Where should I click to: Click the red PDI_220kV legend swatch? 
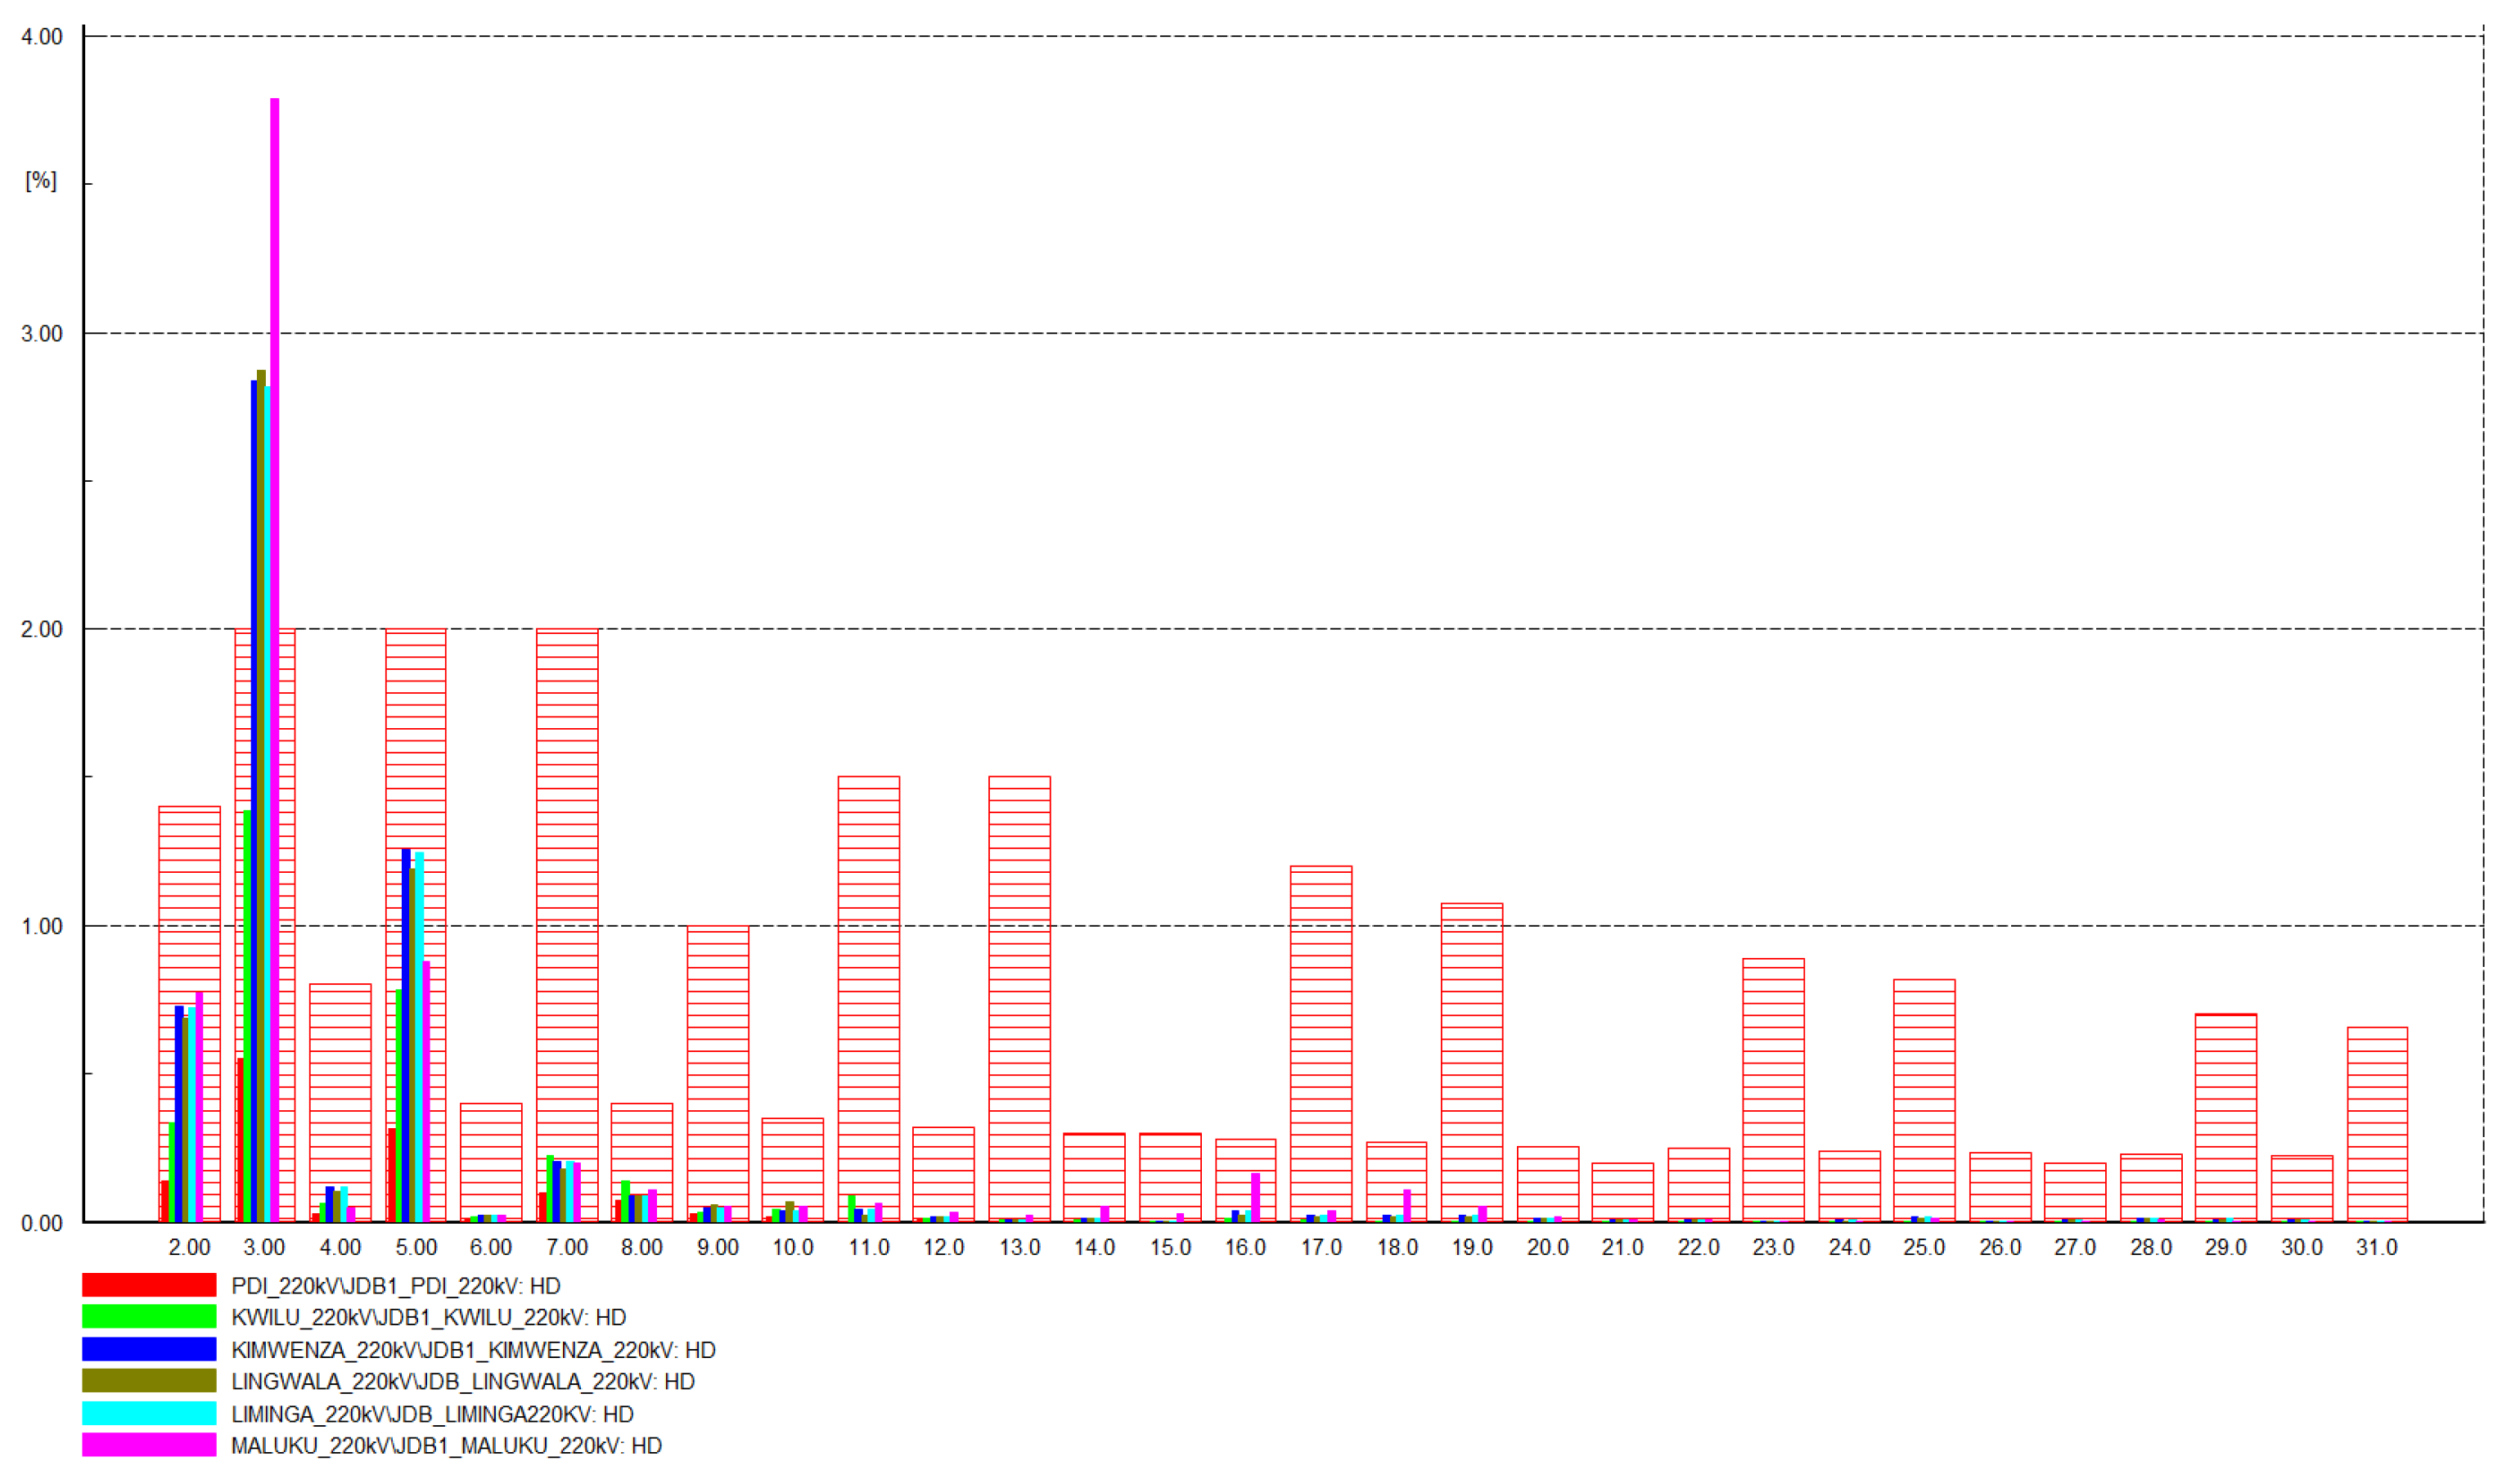(149, 1286)
